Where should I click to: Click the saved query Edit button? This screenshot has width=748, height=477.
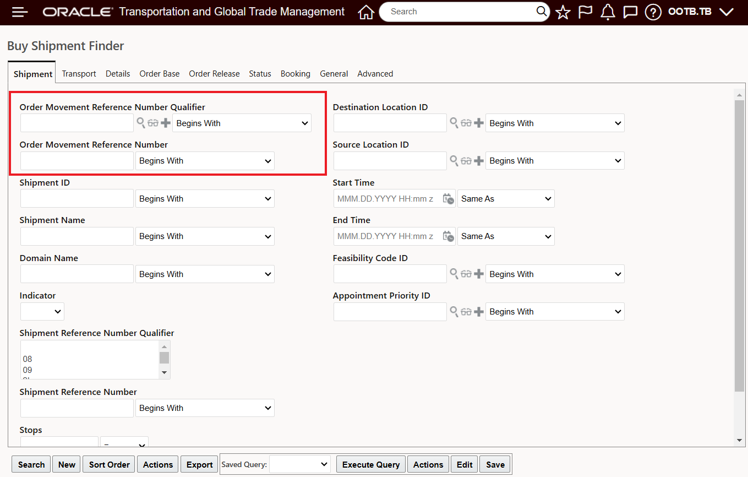465,464
